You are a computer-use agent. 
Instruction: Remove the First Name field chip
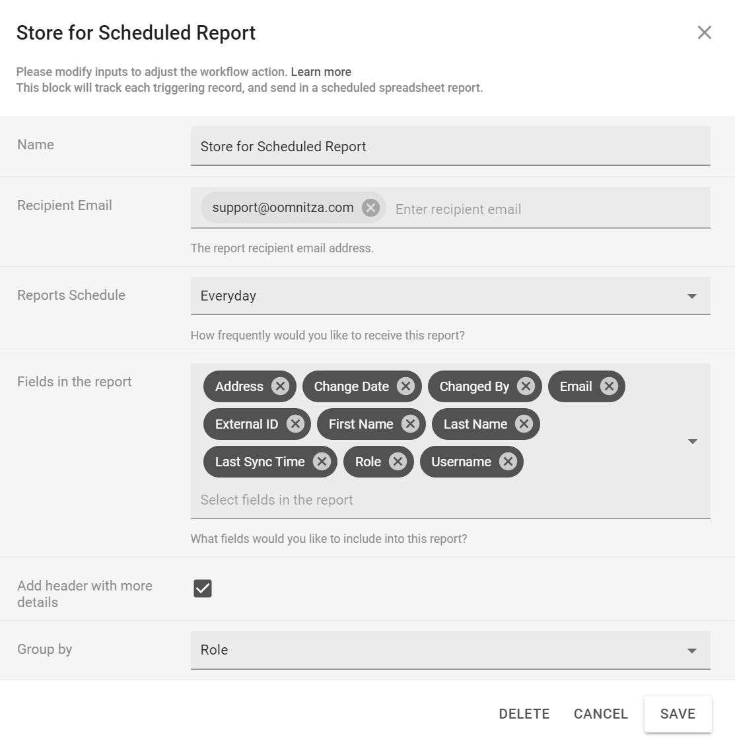[410, 424]
